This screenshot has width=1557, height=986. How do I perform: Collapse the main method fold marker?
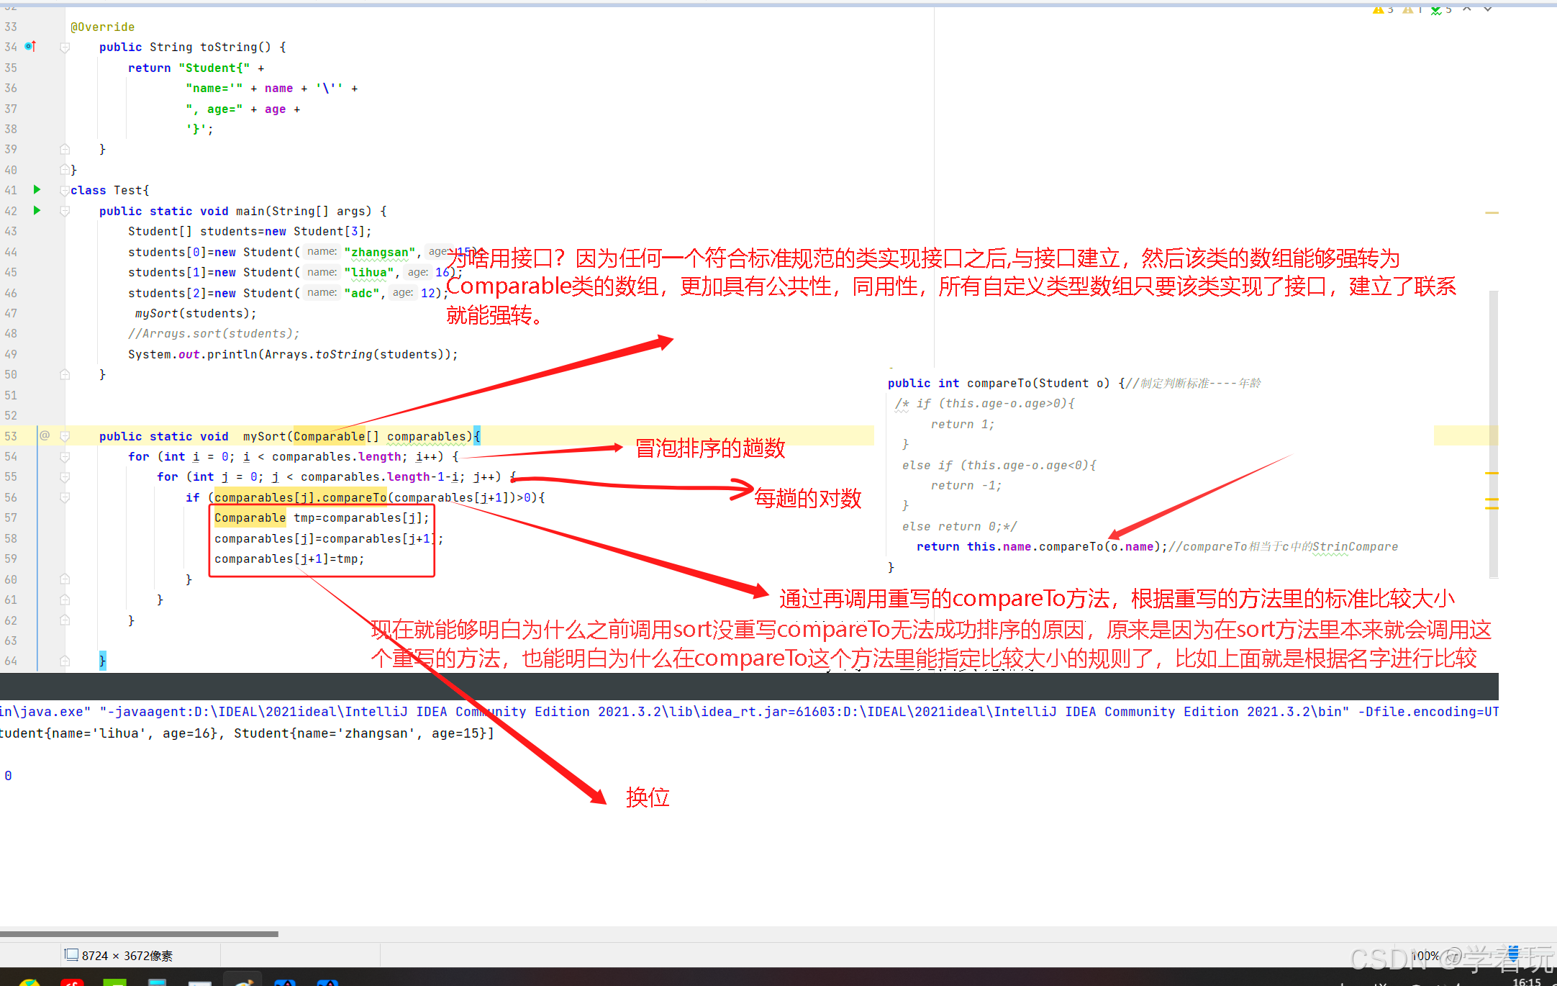pyautogui.click(x=65, y=211)
